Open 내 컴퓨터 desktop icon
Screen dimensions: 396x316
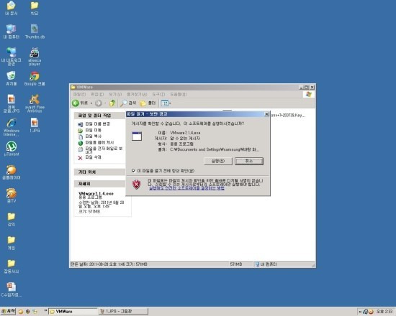(11, 32)
